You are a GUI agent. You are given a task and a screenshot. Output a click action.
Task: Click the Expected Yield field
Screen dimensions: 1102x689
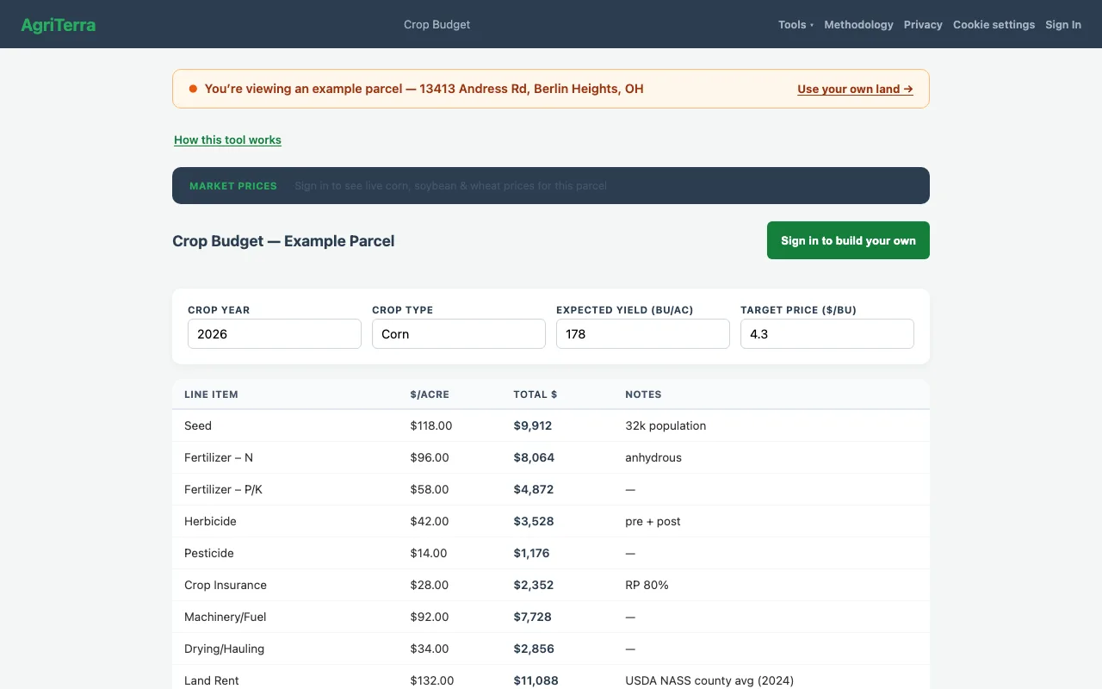643,334
